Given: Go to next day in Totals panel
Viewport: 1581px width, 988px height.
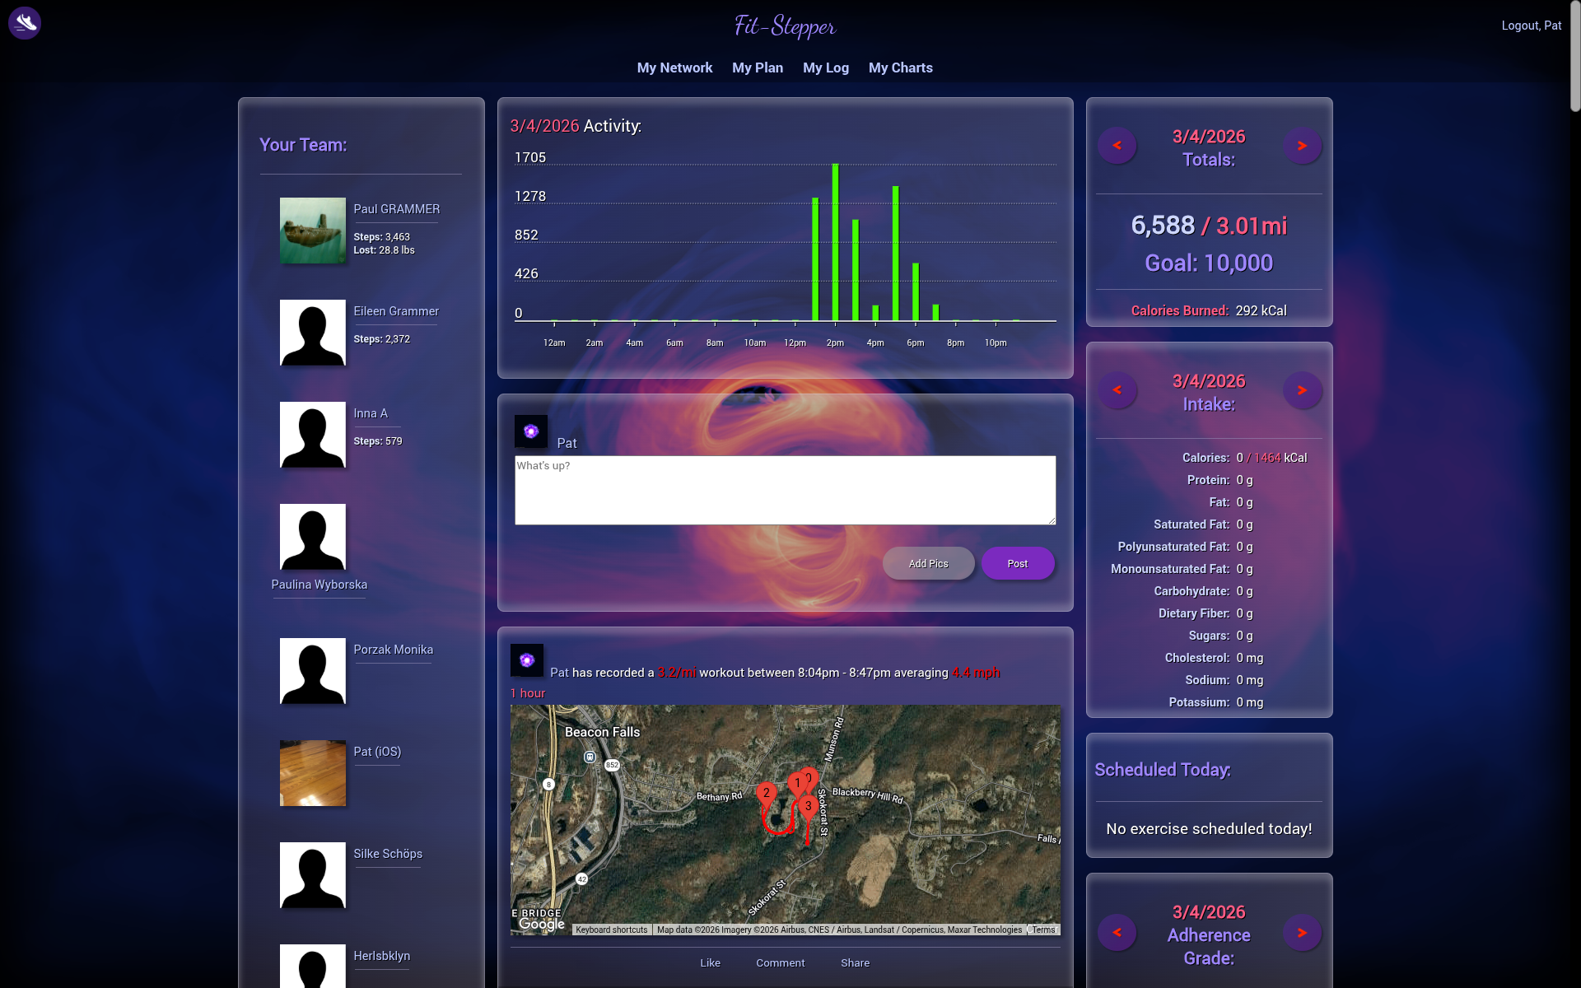Looking at the screenshot, I should (1302, 146).
